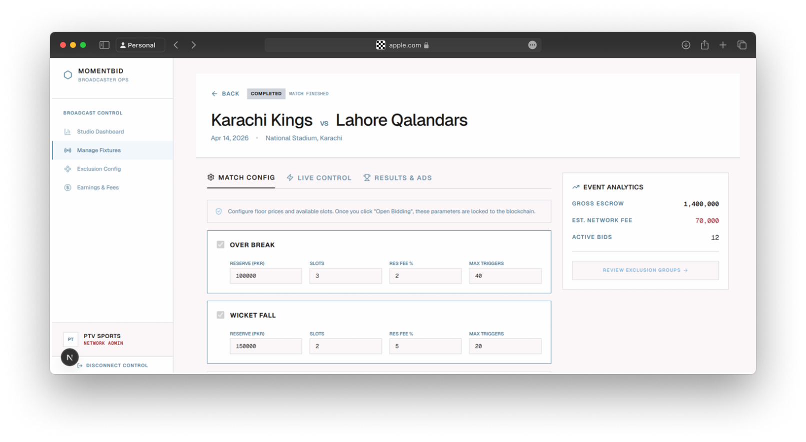The height and width of the screenshot is (442, 806).
Task: Click the lock icon in address bar
Action: coord(426,45)
